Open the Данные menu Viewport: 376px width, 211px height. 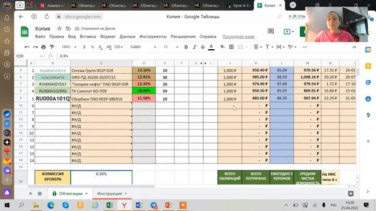[x=127, y=36]
